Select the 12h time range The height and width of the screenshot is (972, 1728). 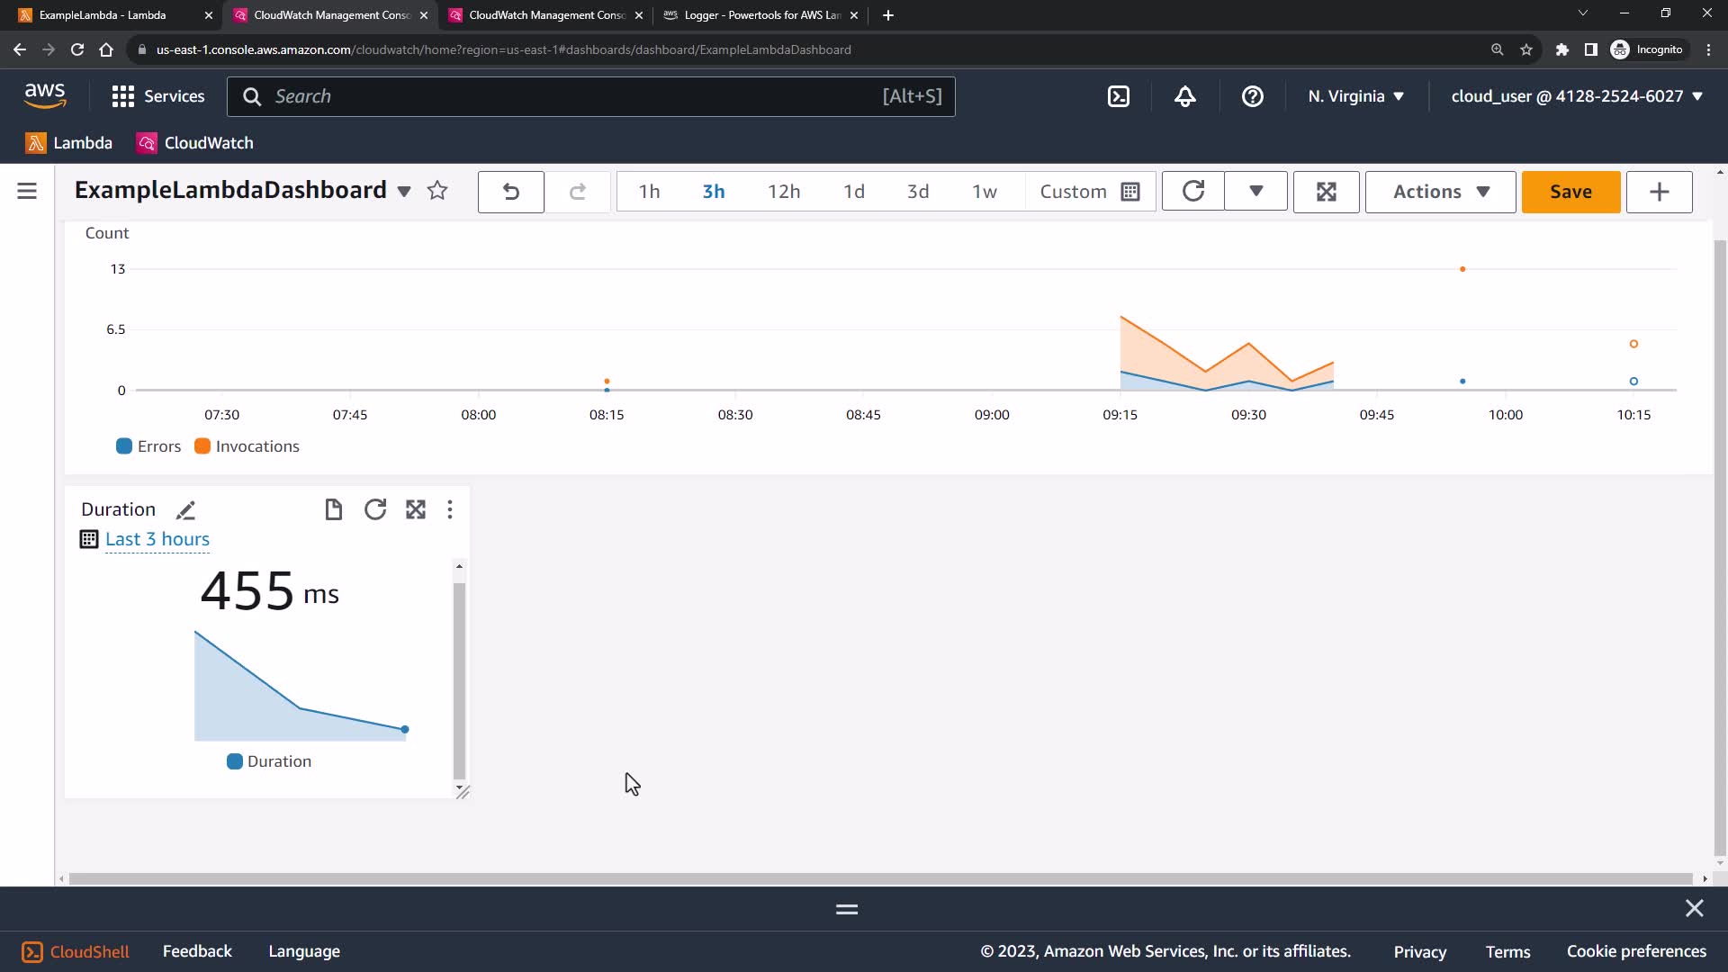(783, 192)
